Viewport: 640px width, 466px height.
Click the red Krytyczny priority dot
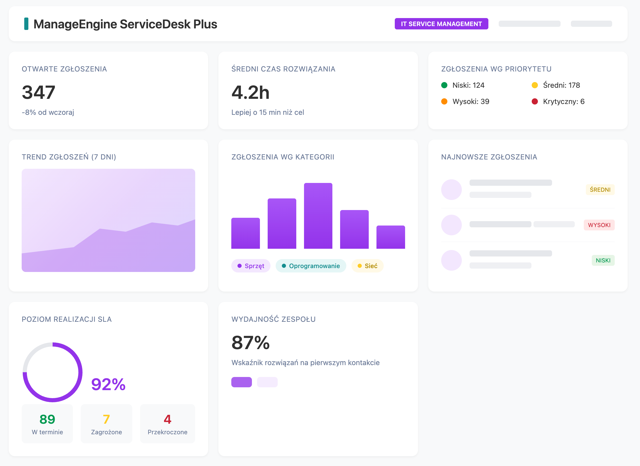point(535,101)
